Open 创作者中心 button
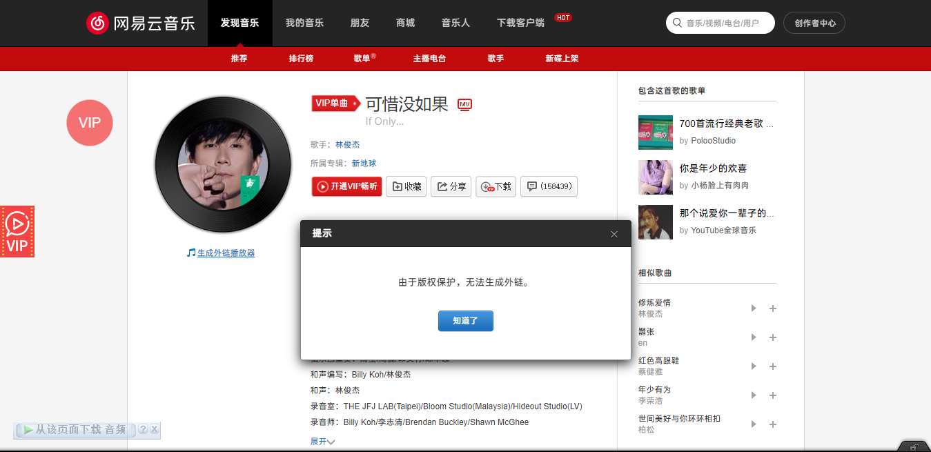 (x=814, y=23)
